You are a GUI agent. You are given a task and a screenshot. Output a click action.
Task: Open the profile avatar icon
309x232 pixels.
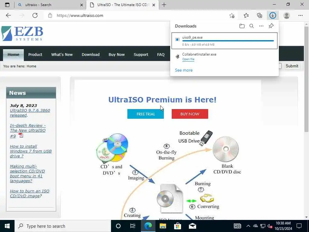click(x=287, y=15)
